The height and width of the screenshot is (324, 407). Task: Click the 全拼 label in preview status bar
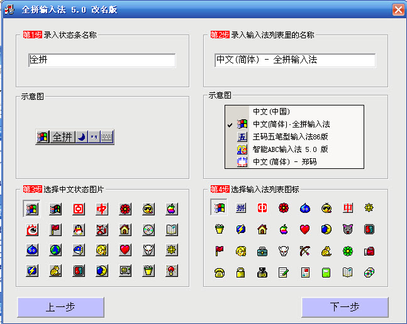click(x=62, y=137)
